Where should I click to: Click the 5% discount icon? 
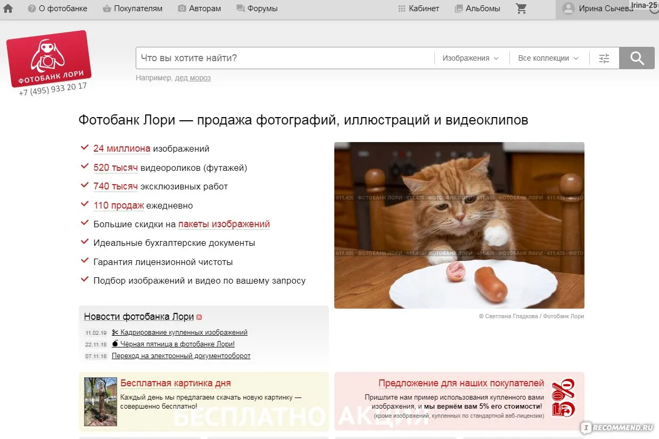coord(563,398)
